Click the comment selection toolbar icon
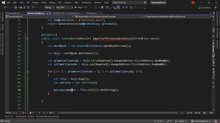 click(123, 8)
